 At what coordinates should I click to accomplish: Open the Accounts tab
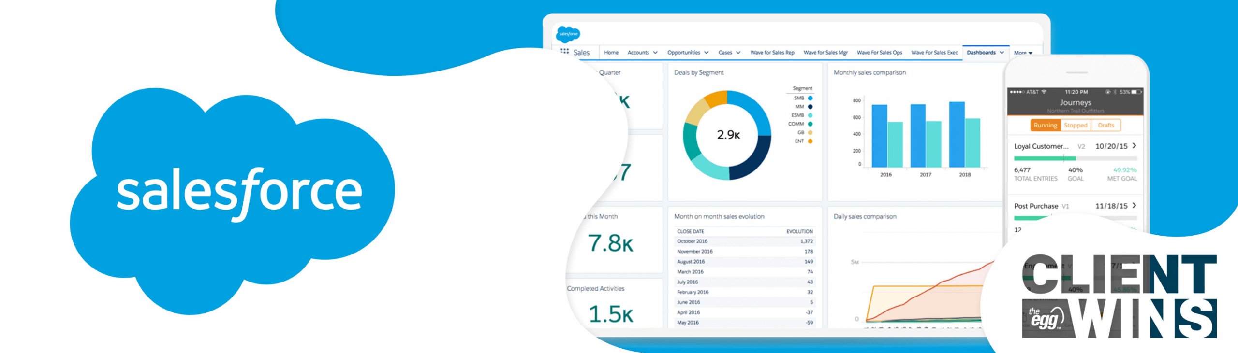point(638,53)
